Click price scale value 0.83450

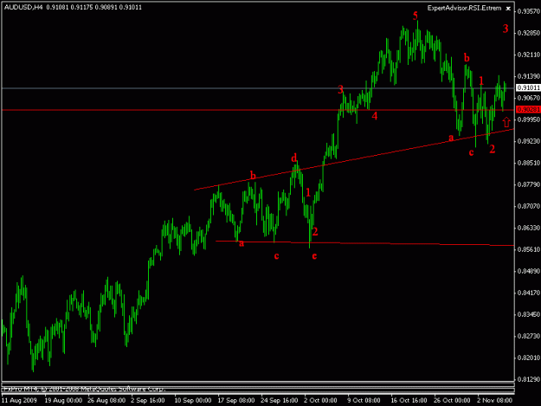point(529,314)
